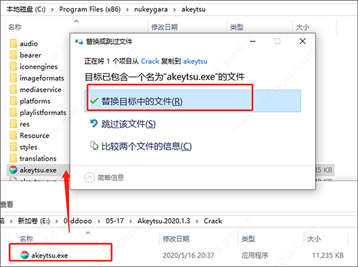Click the compare files icon
358x267 pixels.
92,146
